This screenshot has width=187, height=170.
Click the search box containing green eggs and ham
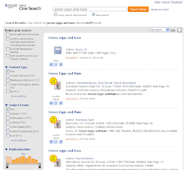[90, 9]
